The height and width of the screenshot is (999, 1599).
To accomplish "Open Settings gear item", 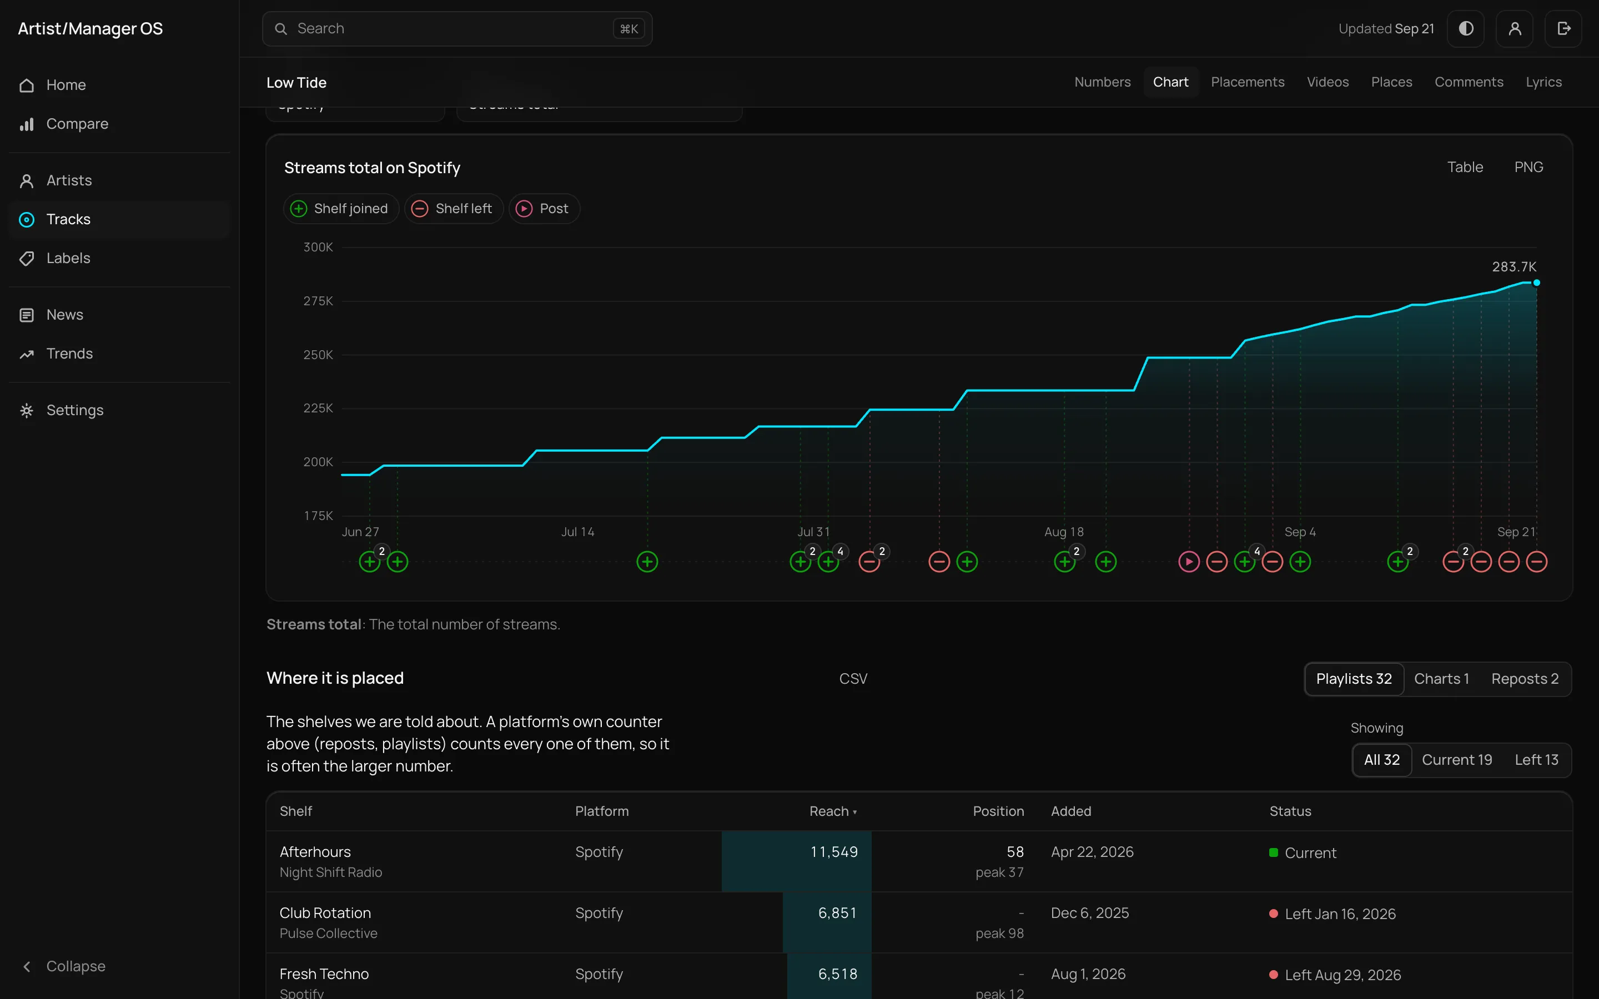I will [x=119, y=411].
